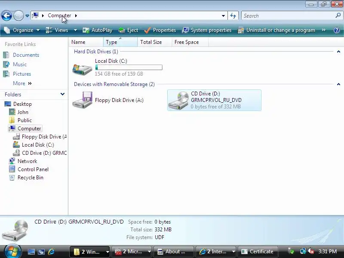Open the Help question mark icon

pyautogui.click(x=337, y=30)
